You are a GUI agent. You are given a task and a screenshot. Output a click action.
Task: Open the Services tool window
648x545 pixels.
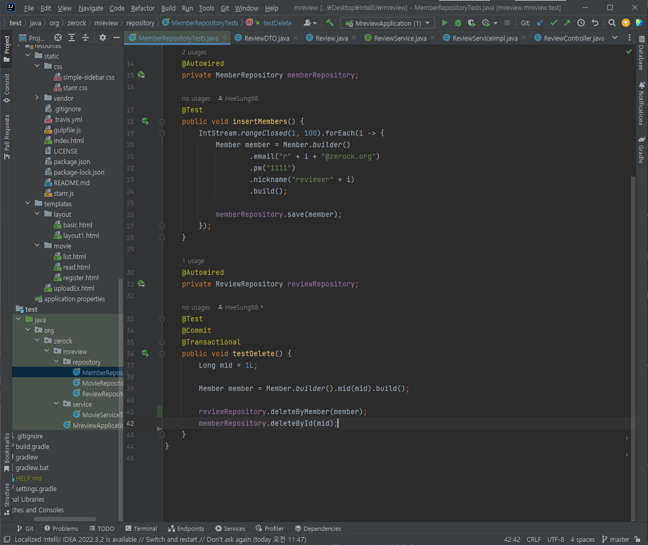point(230,528)
